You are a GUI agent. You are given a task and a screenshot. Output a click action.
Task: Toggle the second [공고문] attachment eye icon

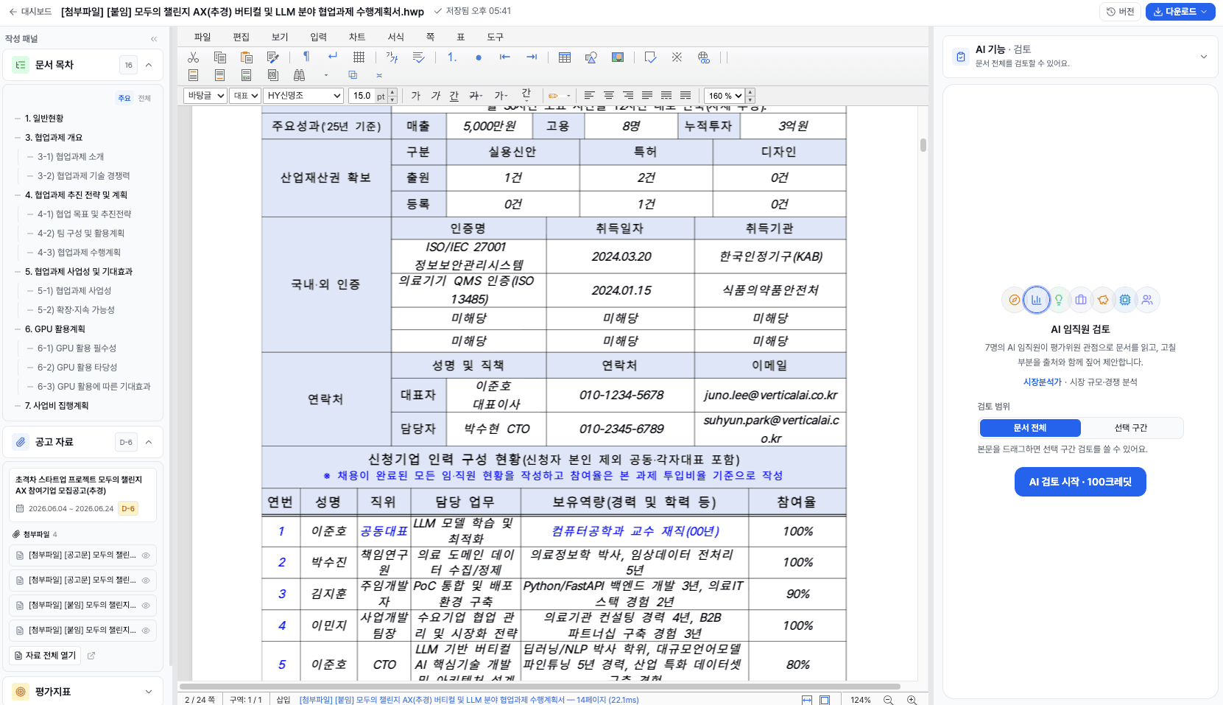(x=146, y=581)
